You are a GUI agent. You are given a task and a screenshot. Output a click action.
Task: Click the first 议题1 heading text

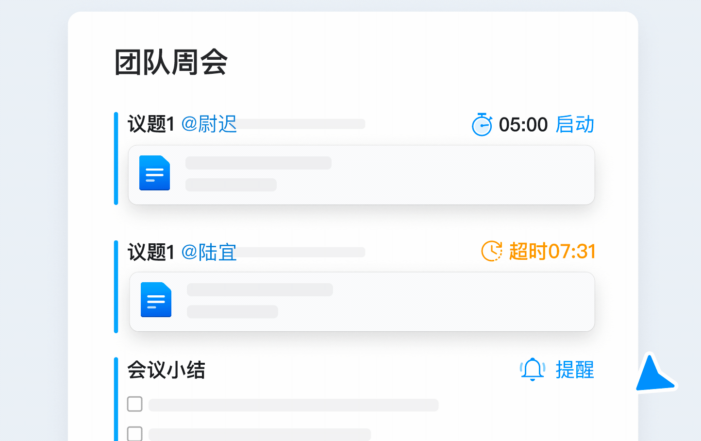pos(151,124)
